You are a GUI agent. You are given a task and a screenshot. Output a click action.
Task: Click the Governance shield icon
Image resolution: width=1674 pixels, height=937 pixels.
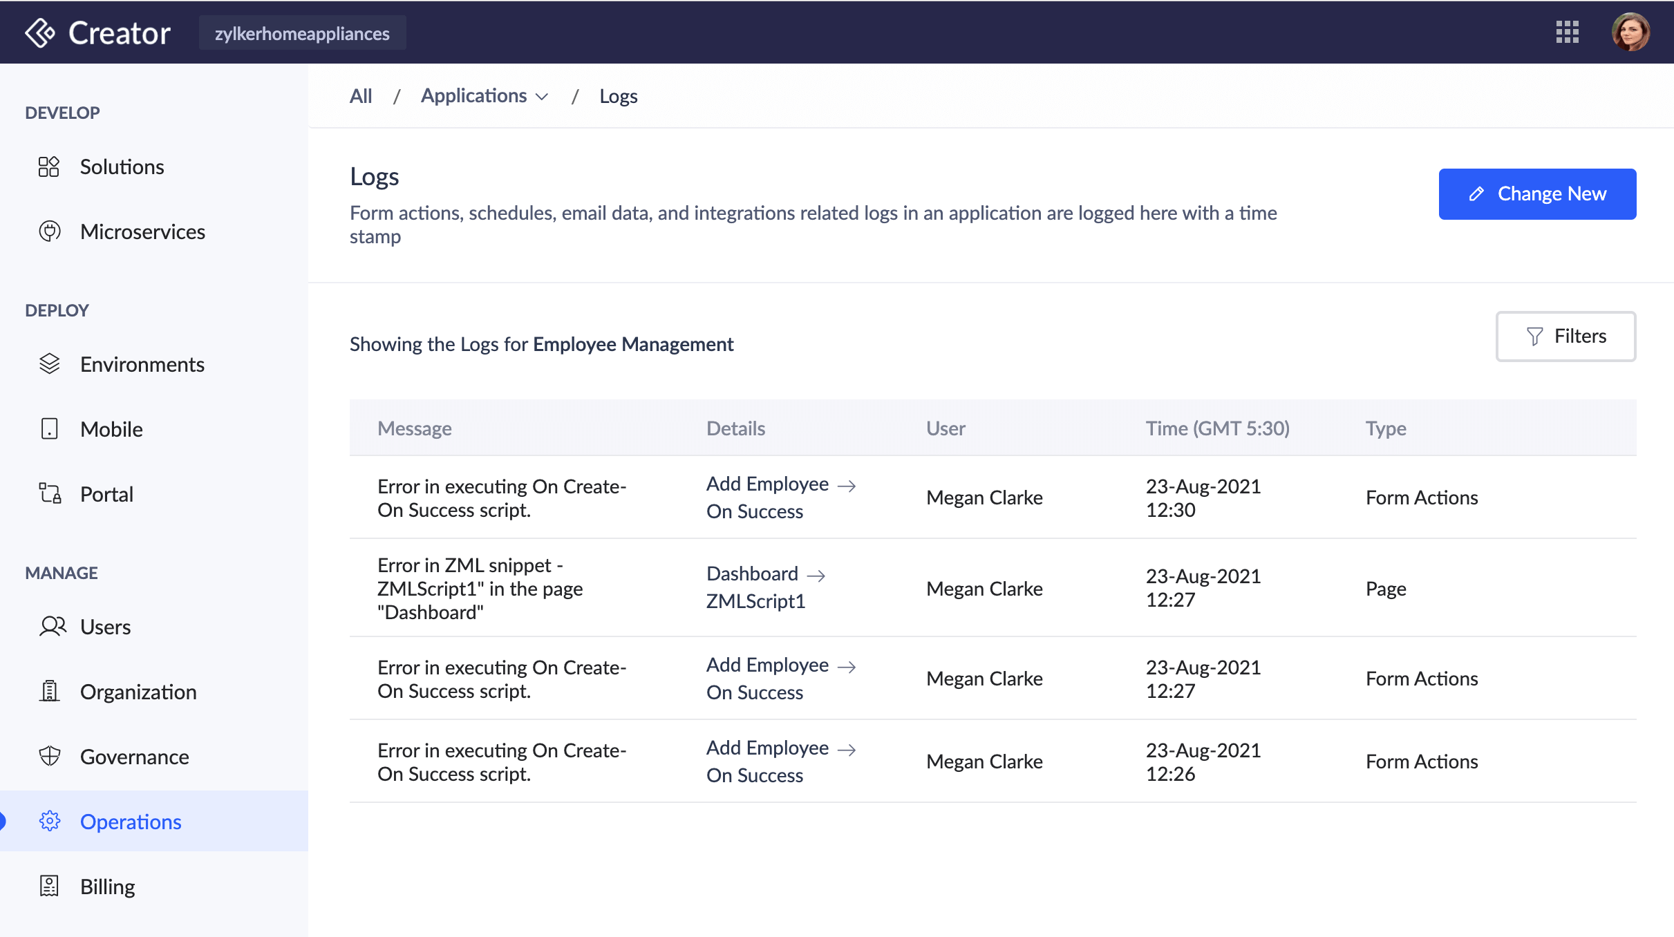(x=49, y=757)
